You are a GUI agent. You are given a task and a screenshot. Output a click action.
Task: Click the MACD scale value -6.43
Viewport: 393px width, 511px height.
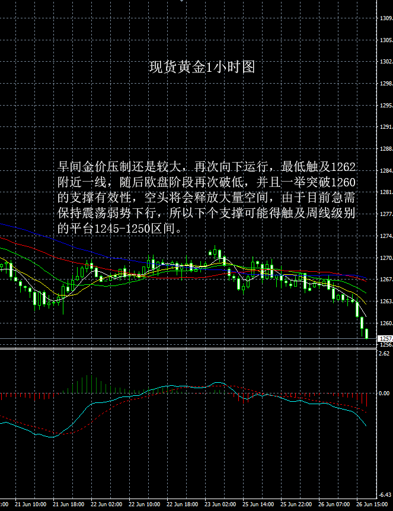385,495
